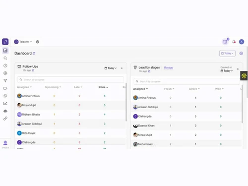Click Follow Ups search by assignee field
The width and height of the screenshot is (248, 186).
click(70, 79)
